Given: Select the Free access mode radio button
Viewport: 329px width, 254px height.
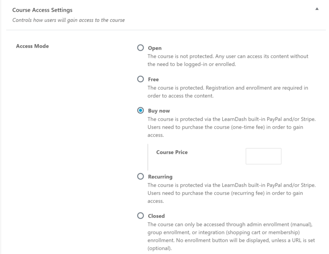Looking at the screenshot, I should click(140, 79).
